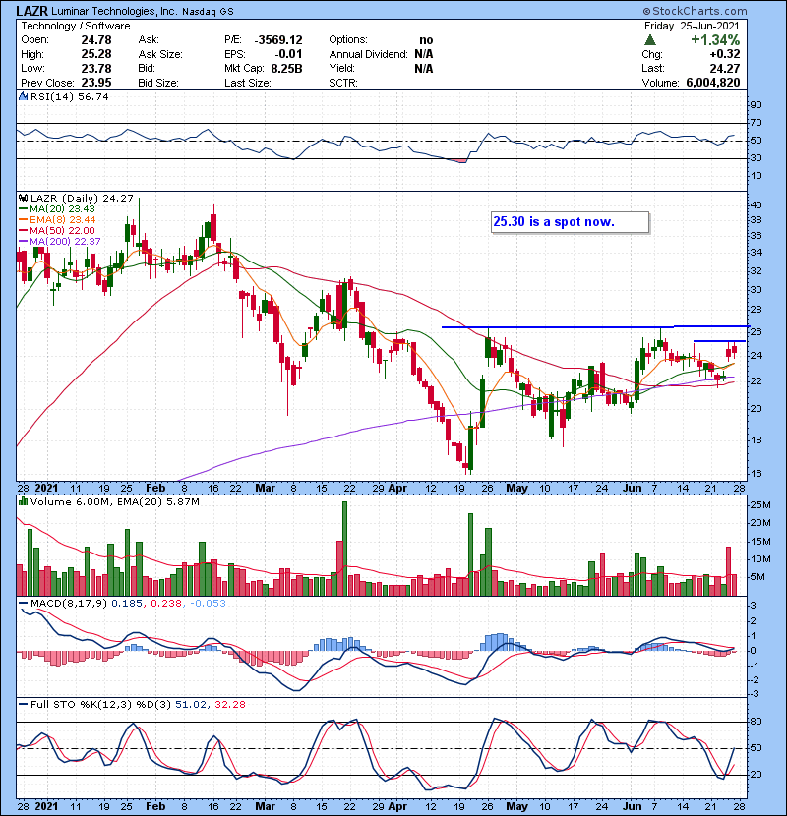This screenshot has height=816, width=787.
Task: Click the High value 25.28
Action: pyautogui.click(x=95, y=54)
